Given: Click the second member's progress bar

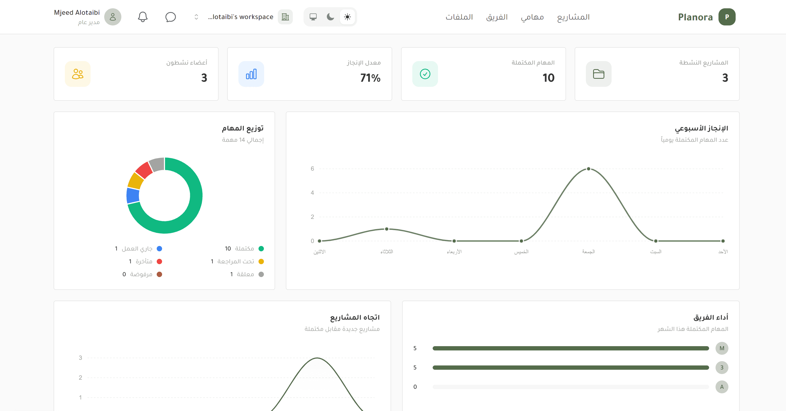Looking at the screenshot, I should (x=571, y=368).
